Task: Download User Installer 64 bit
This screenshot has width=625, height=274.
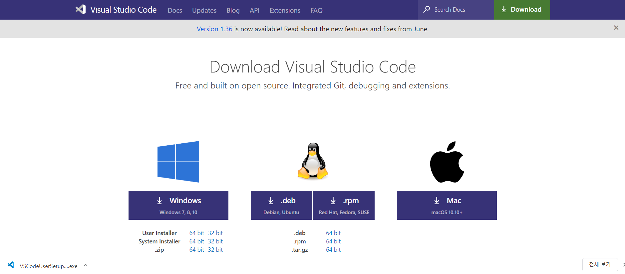Action: 196,233
